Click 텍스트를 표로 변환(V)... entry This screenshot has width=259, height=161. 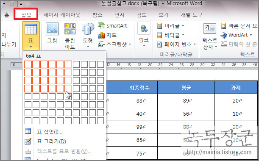click(x=64, y=151)
